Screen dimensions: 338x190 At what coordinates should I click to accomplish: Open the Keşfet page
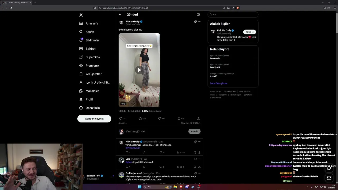pyautogui.click(x=87, y=32)
